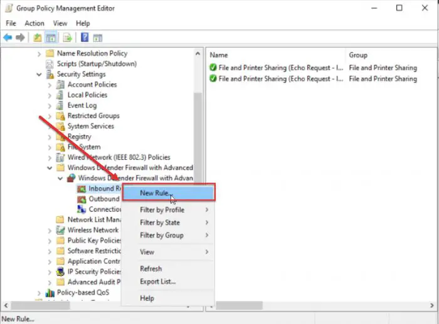This screenshot has height=324, width=439.
Task: Select the Software Restriction tree item
Action: click(94, 251)
